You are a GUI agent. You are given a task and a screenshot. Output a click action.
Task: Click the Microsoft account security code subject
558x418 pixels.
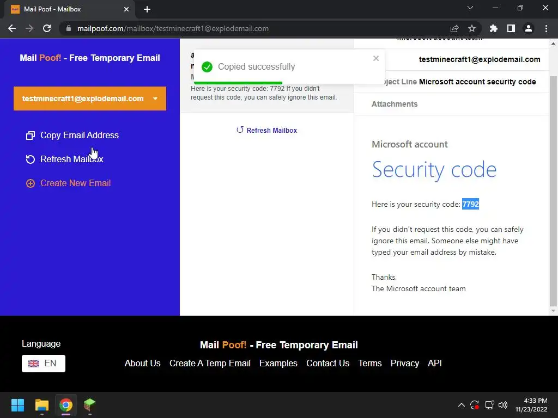477,82
